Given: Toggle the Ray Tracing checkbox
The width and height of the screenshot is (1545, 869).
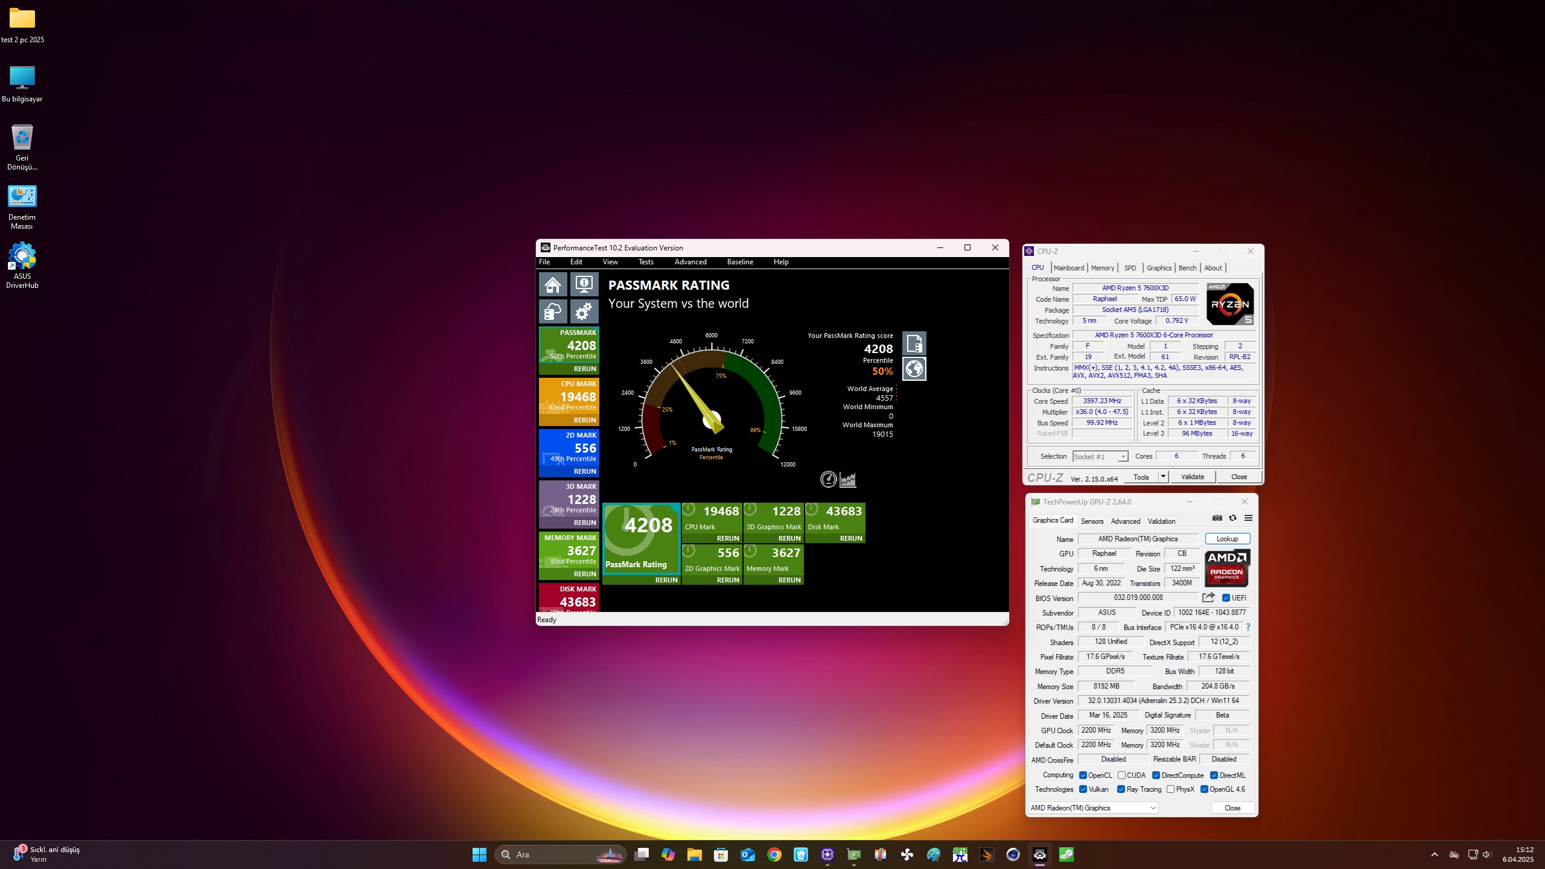Looking at the screenshot, I should pyautogui.click(x=1121, y=789).
